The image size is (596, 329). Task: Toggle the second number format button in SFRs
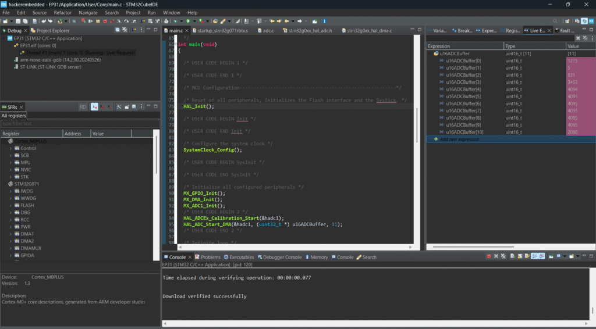click(x=102, y=107)
